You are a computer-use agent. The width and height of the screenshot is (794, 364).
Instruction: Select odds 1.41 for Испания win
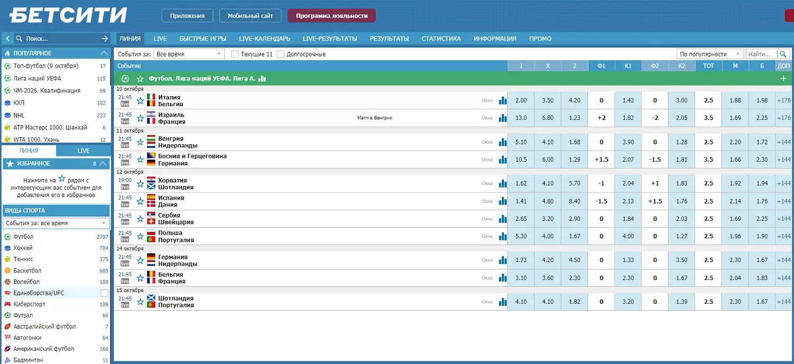pyautogui.click(x=521, y=201)
